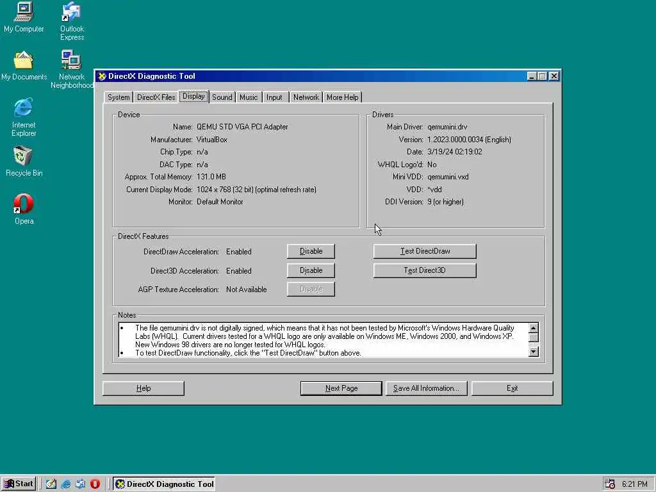Open My Computer desktop icon
This screenshot has width=656, height=492.
(x=24, y=17)
